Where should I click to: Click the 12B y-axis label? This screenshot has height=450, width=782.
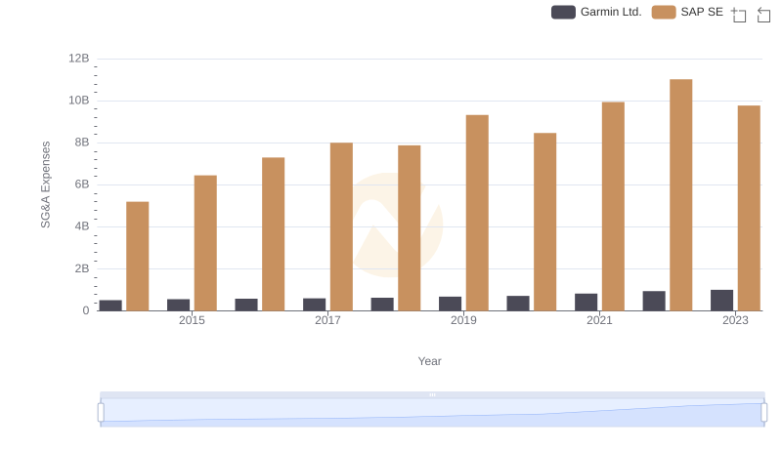click(79, 59)
